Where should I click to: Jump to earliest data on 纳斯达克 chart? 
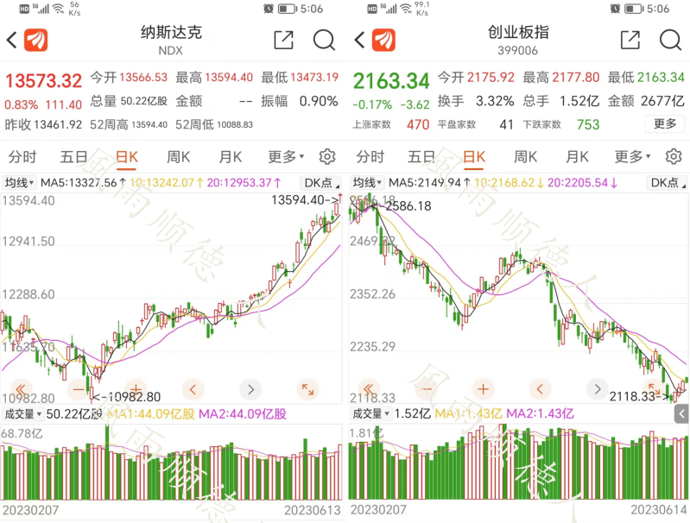(21, 389)
